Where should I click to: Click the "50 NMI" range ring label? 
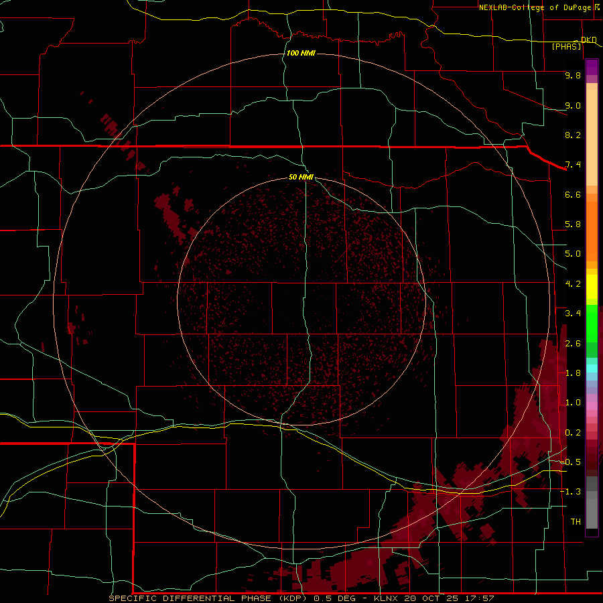click(x=301, y=177)
